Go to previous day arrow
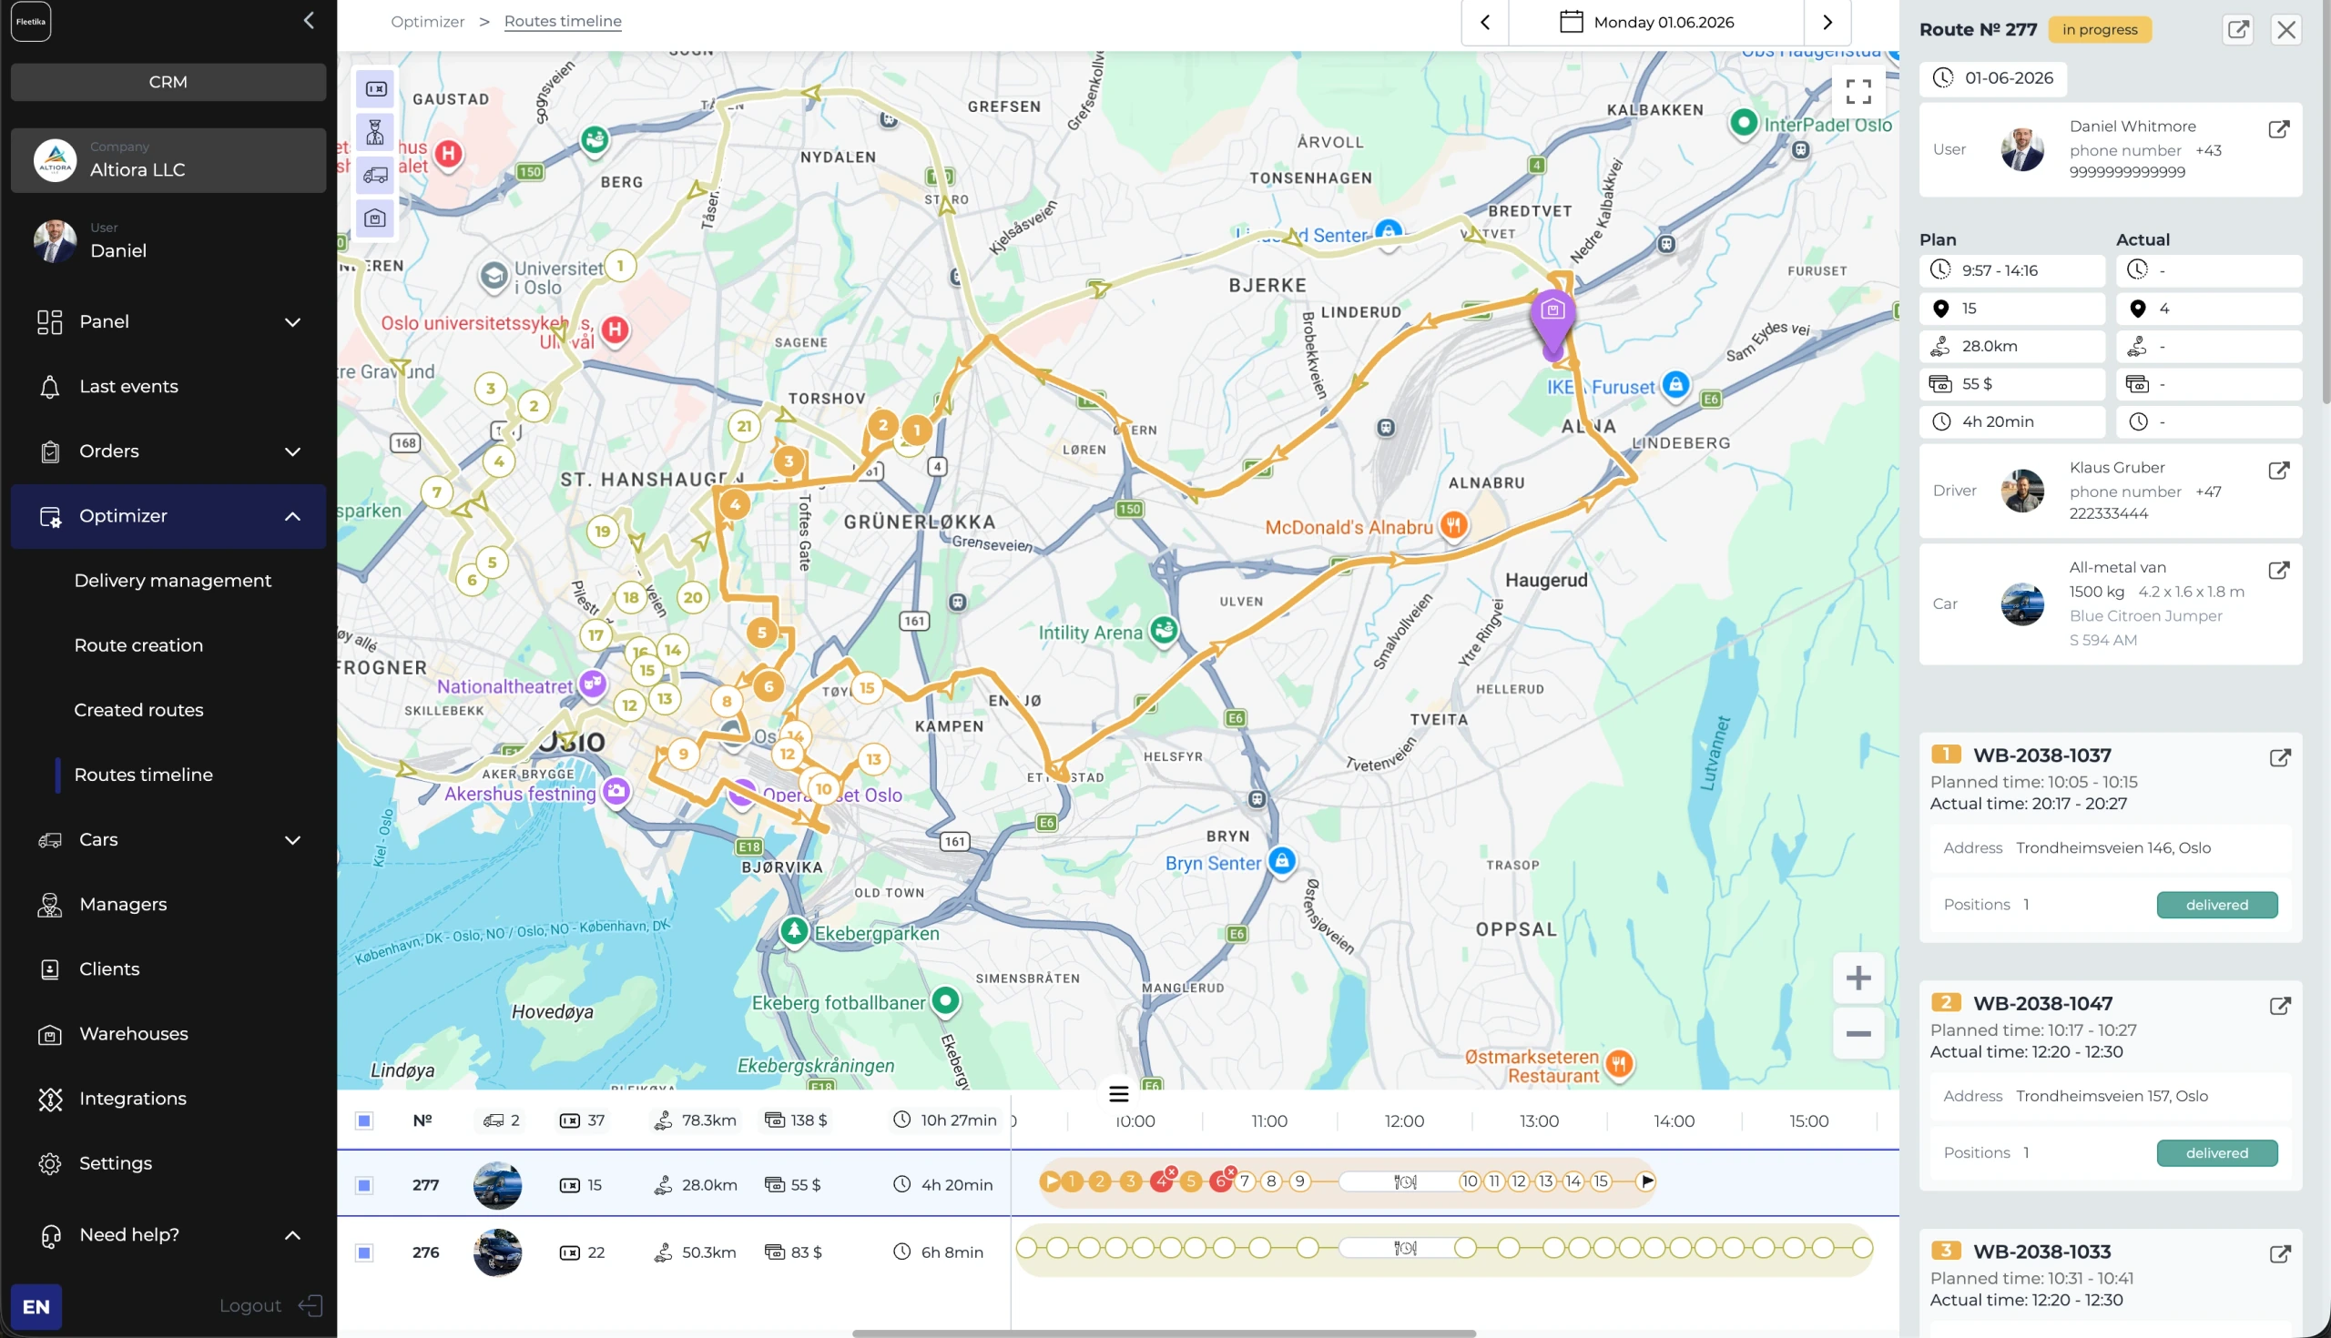This screenshot has height=1338, width=2331. click(1485, 22)
